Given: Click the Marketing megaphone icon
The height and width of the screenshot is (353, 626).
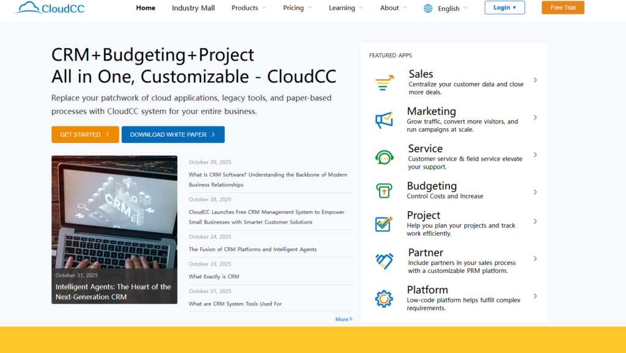Looking at the screenshot, I should [384, 120].
